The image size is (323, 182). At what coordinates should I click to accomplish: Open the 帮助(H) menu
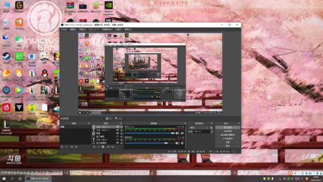pyautogui.click(x=128, y=30)
